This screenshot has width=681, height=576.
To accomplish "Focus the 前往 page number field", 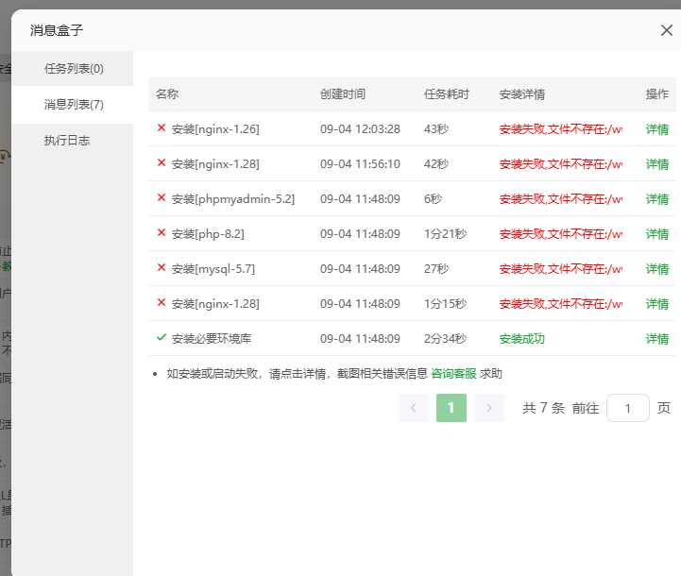I will (x=627, y=408).
